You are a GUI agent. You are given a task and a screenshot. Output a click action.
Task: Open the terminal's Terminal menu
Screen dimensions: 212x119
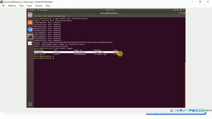click(57, 16)
